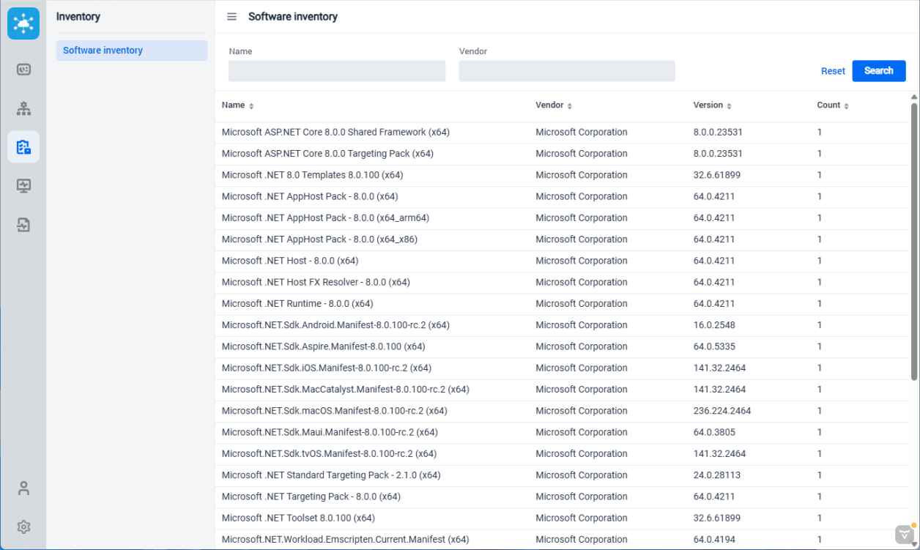Viewport: 920px width, 550px height.
Task: Click into the Vendor filter field
Action: [x=567, y=71]
